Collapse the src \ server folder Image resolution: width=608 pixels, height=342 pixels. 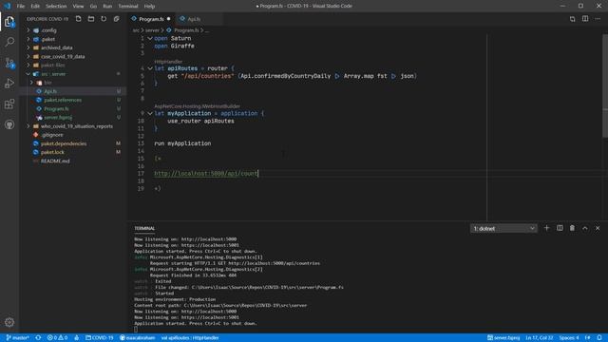[28, 74]
